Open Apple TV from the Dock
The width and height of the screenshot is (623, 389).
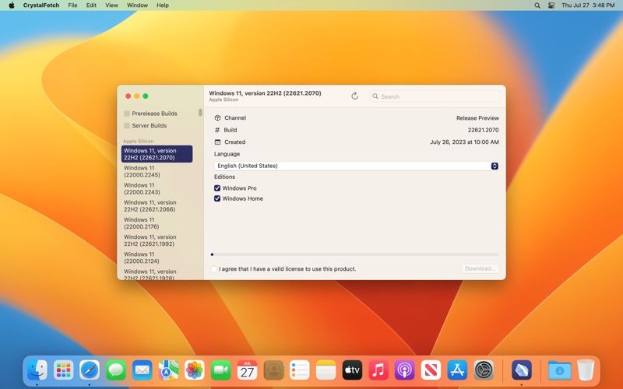click(353, 370)
